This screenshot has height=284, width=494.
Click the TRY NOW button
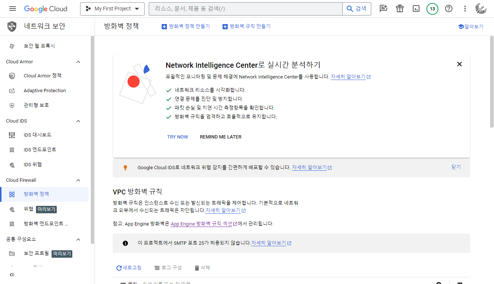click(178, 137)
